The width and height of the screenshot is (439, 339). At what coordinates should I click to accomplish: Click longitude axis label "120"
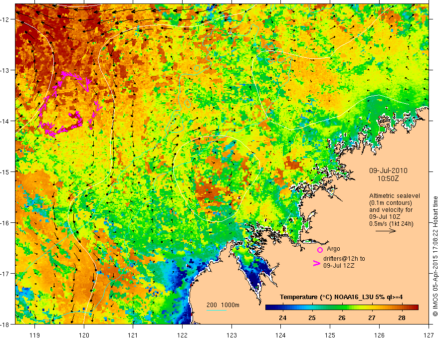tap(84, 335)
